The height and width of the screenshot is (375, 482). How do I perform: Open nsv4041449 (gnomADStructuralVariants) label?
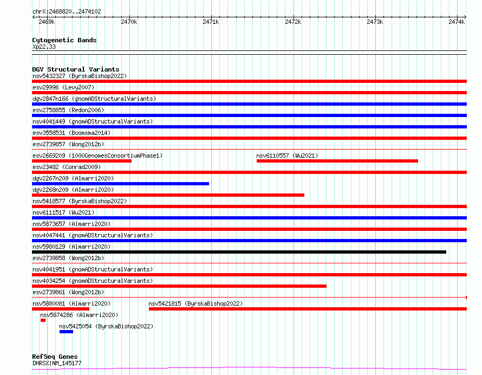(93, 121)
